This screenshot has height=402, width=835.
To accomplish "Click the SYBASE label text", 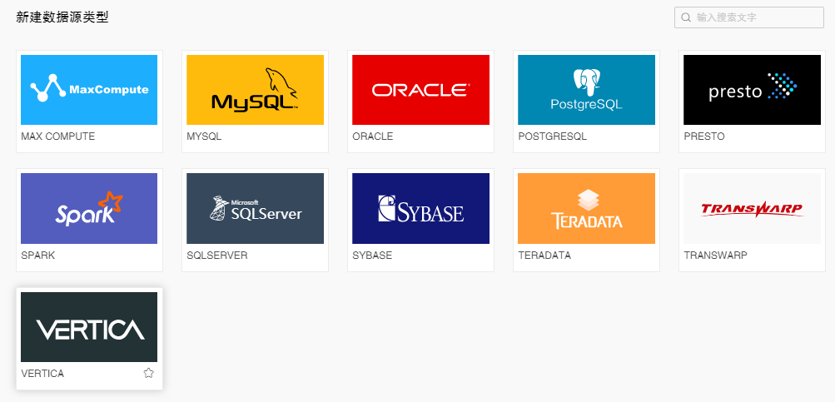I will [x=372, y=255].
